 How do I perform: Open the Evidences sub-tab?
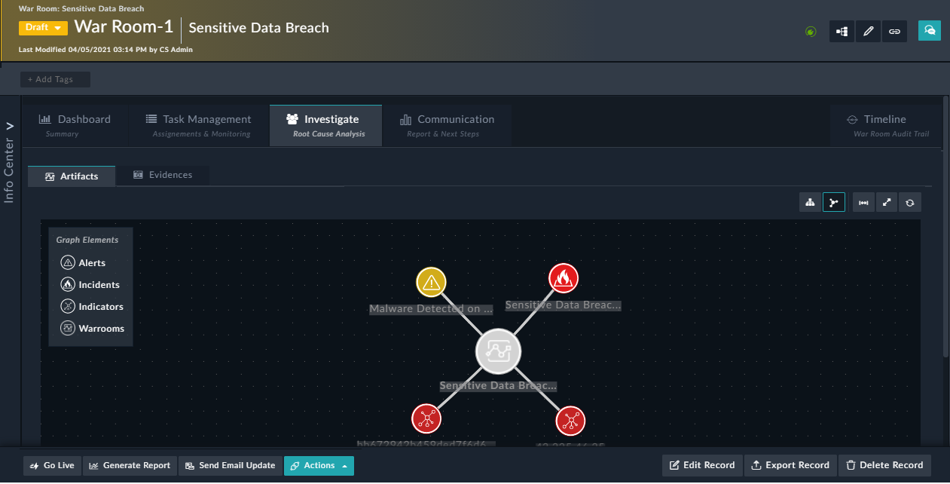click(x=163, y=175)
